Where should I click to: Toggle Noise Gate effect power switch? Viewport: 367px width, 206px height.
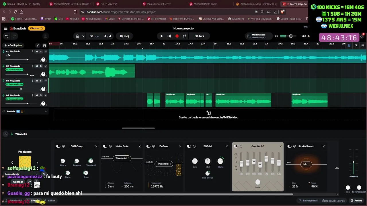(105, 146)
